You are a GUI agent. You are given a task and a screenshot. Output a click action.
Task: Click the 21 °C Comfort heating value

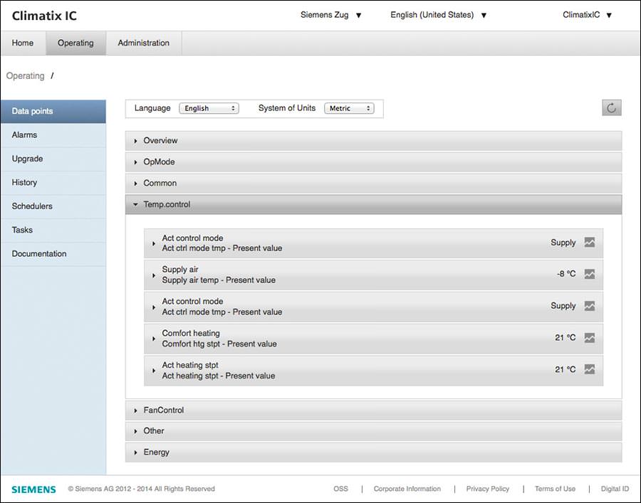pos(566,338)
